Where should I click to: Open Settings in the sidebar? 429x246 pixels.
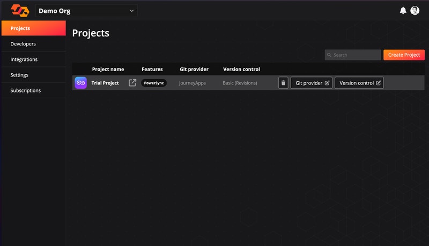[x=34, y=75]
